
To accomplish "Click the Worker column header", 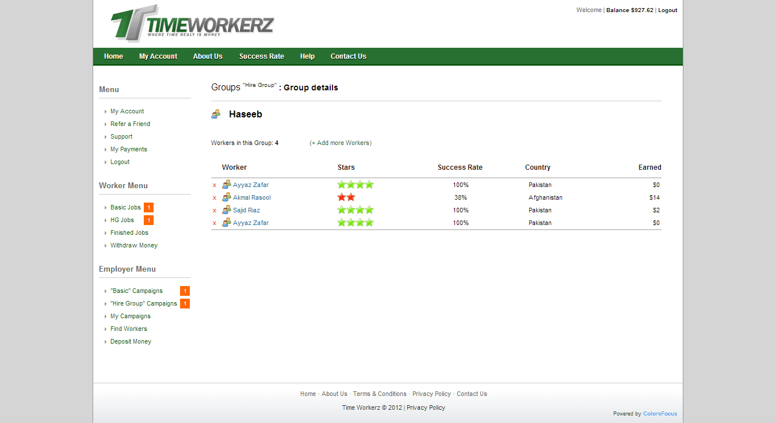I will 234,167.
